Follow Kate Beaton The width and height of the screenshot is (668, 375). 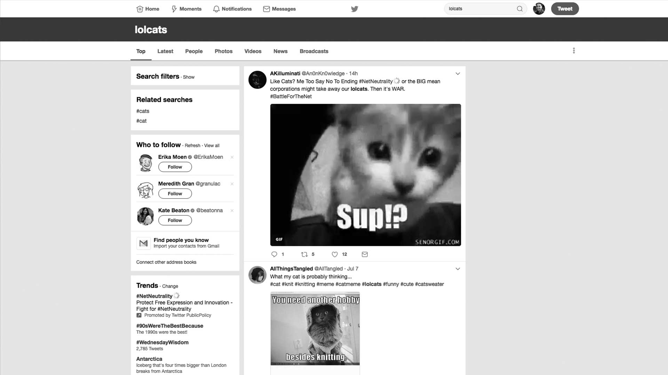click(175, 220)
